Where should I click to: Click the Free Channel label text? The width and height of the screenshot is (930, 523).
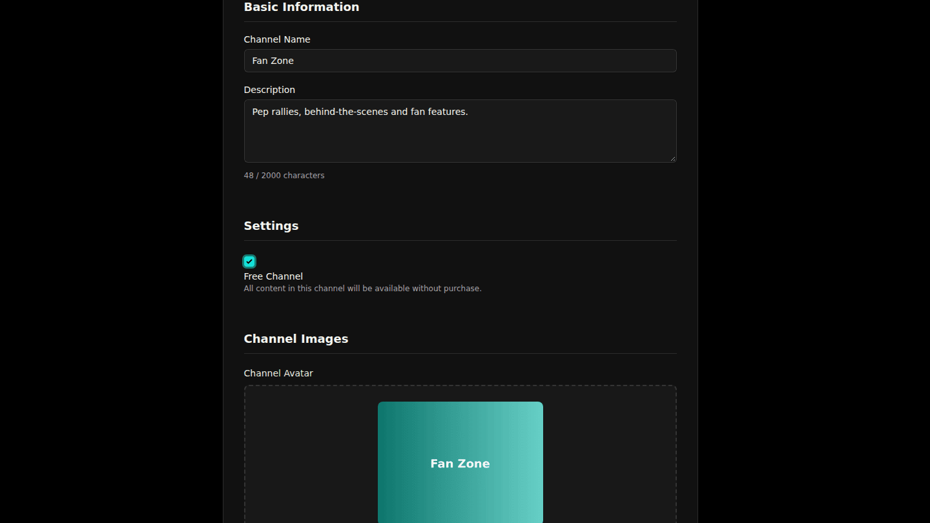(273, 276)
